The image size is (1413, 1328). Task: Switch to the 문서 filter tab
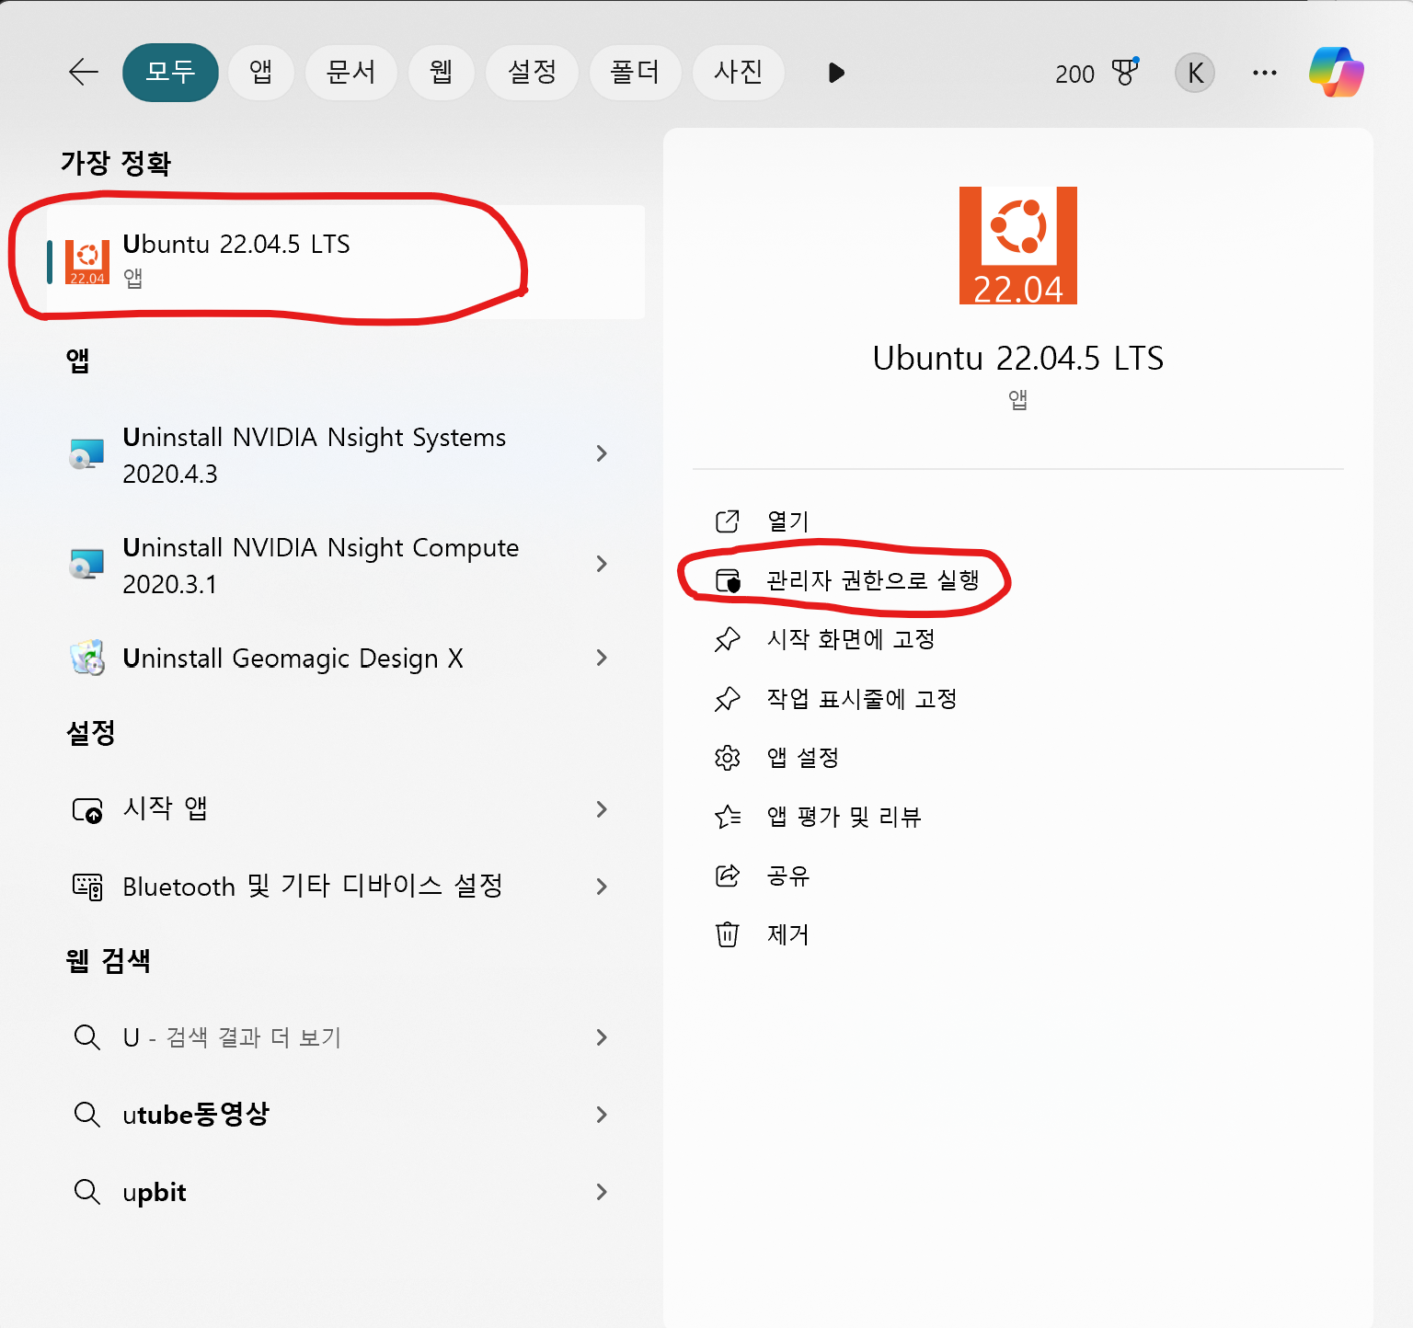tap(350, 72)
